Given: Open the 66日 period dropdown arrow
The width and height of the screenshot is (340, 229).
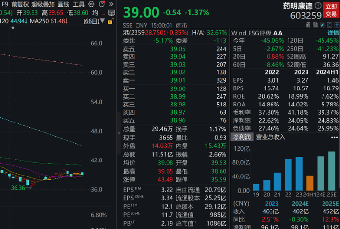Looking at the screenshot, I should coord(103,21).
